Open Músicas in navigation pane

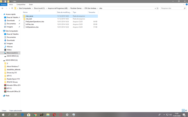click(10, 47)
